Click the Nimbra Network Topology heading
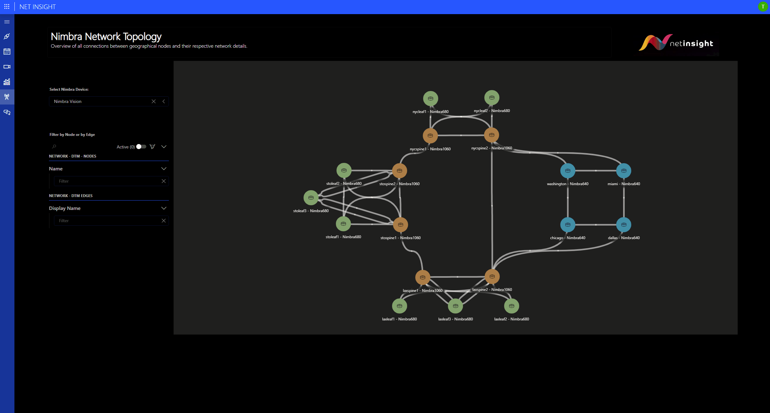 [x=106, y=37]
